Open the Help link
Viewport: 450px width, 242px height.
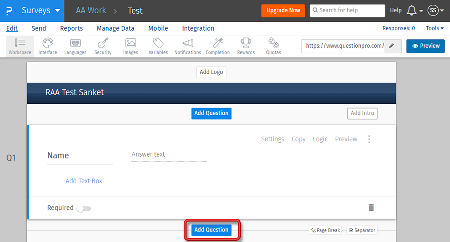pos(396,10)
